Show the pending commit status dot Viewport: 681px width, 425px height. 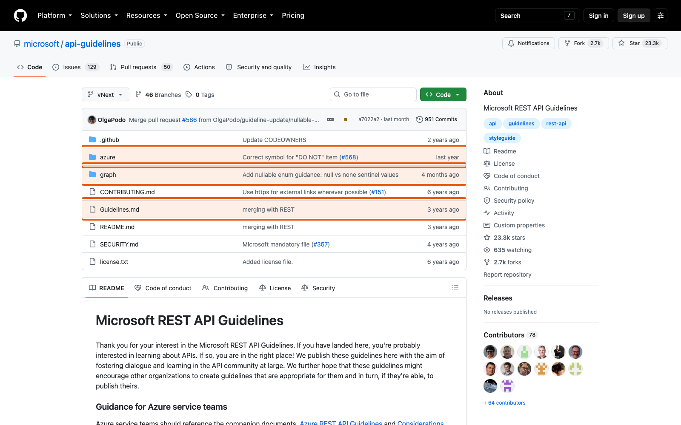[346, 119]
